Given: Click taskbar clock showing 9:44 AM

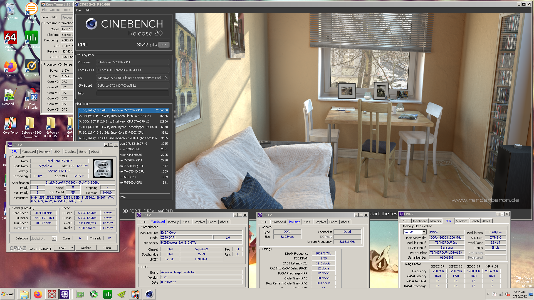Looking at the screenshot, I should [520, 294].
